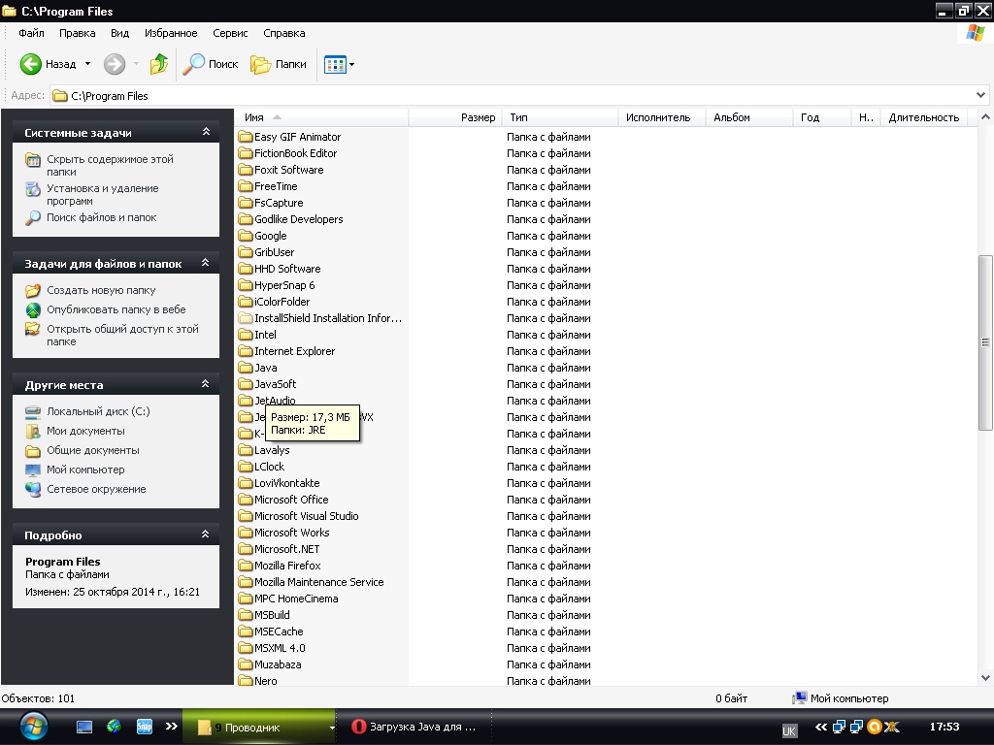This screenshot has height=745, width=994.
Task: Select the Internet Explorer folder name
Action: point(295,351)
